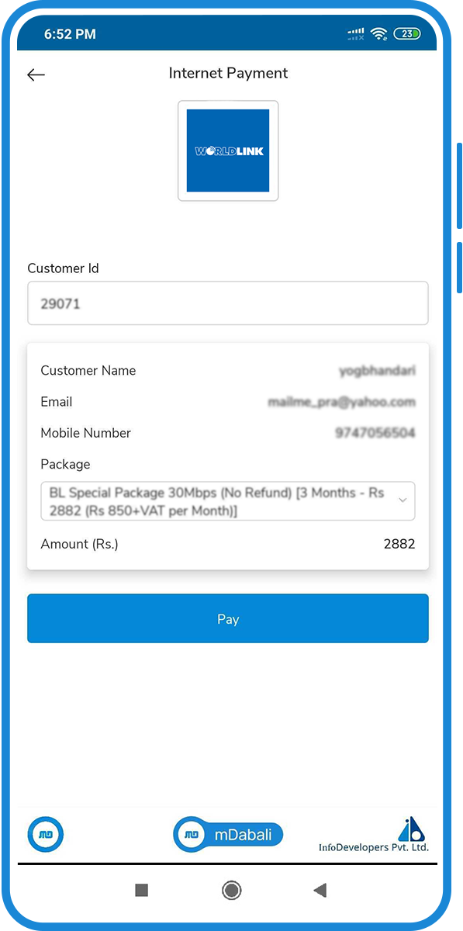Tap the Mobile Number value

[x=375, y=433]
